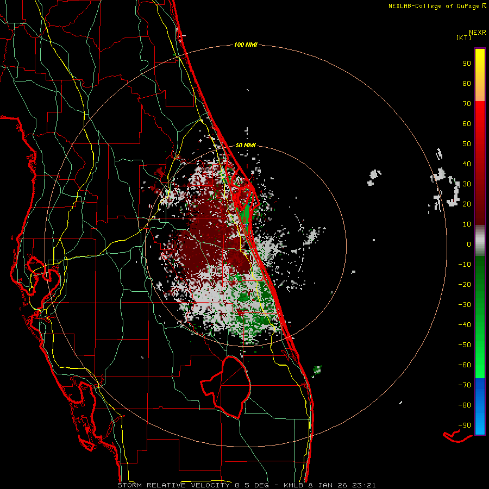
Task: Click the -30 value on the velocity scale
Action: [x=465, y=305]
